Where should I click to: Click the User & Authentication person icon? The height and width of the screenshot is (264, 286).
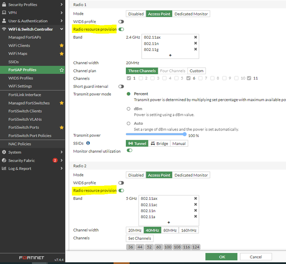[4, 21]
